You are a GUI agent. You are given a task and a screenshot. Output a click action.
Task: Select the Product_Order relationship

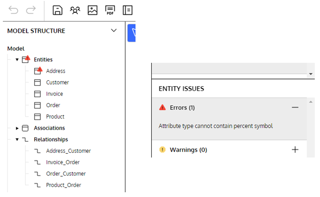click(x=63, y=185)
